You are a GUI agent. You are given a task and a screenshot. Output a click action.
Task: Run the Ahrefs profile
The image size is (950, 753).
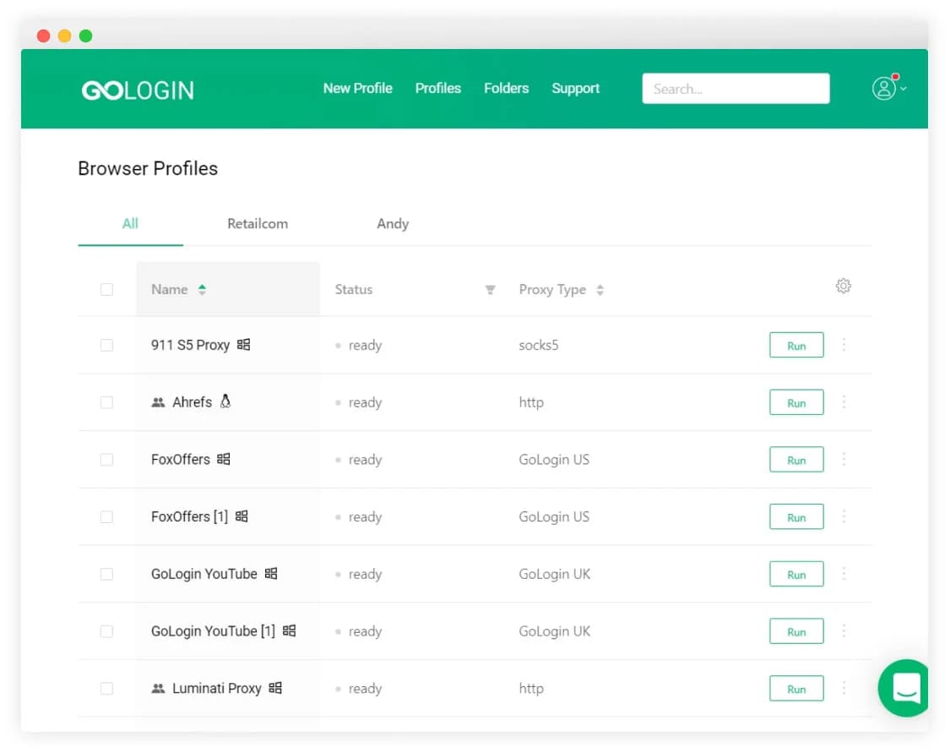(796, 402)
